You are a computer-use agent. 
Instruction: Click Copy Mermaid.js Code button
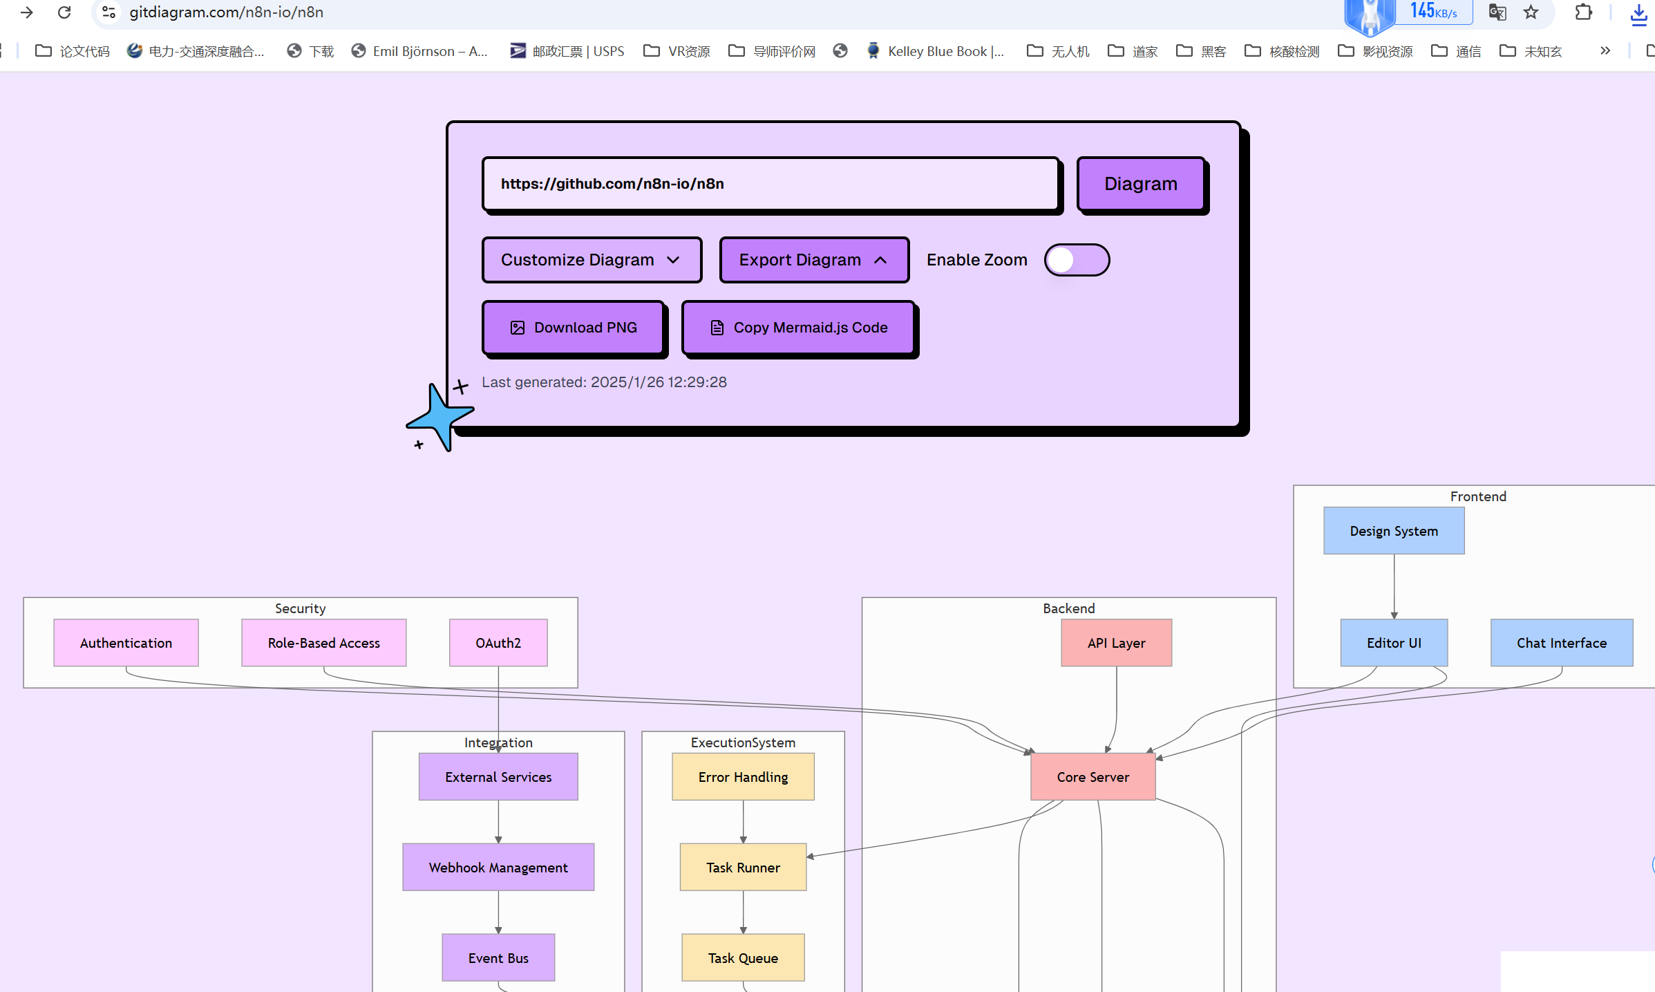point(798,328)
